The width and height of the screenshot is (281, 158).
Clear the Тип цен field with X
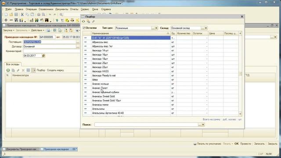[x=156, y=28]
